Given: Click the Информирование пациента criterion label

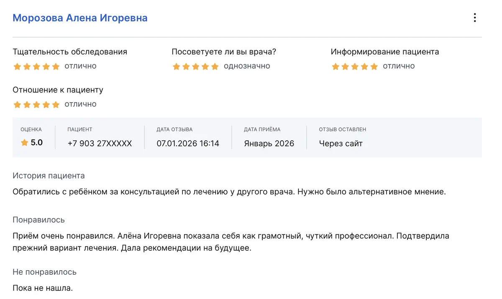Looking at the screenshot, I should pos(385,52).
